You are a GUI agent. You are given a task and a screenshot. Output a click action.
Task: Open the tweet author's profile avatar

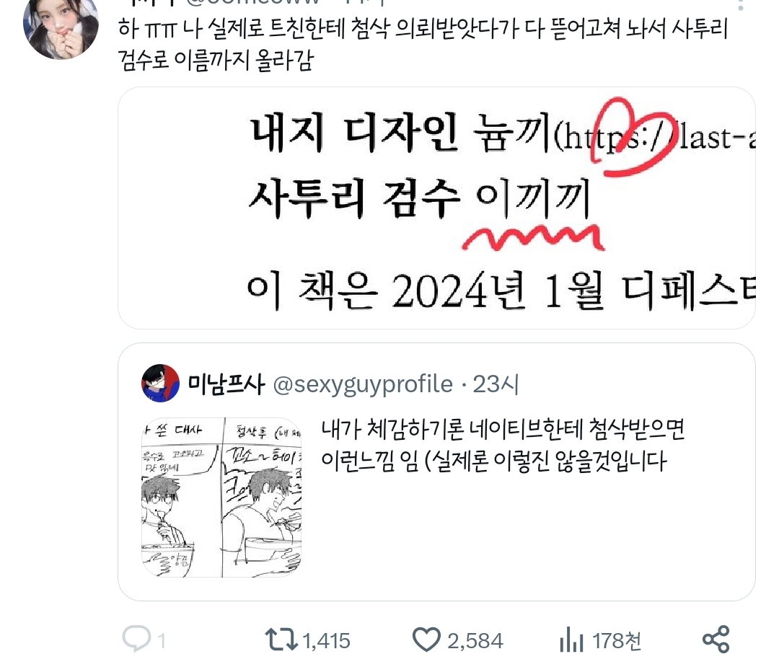61,27
